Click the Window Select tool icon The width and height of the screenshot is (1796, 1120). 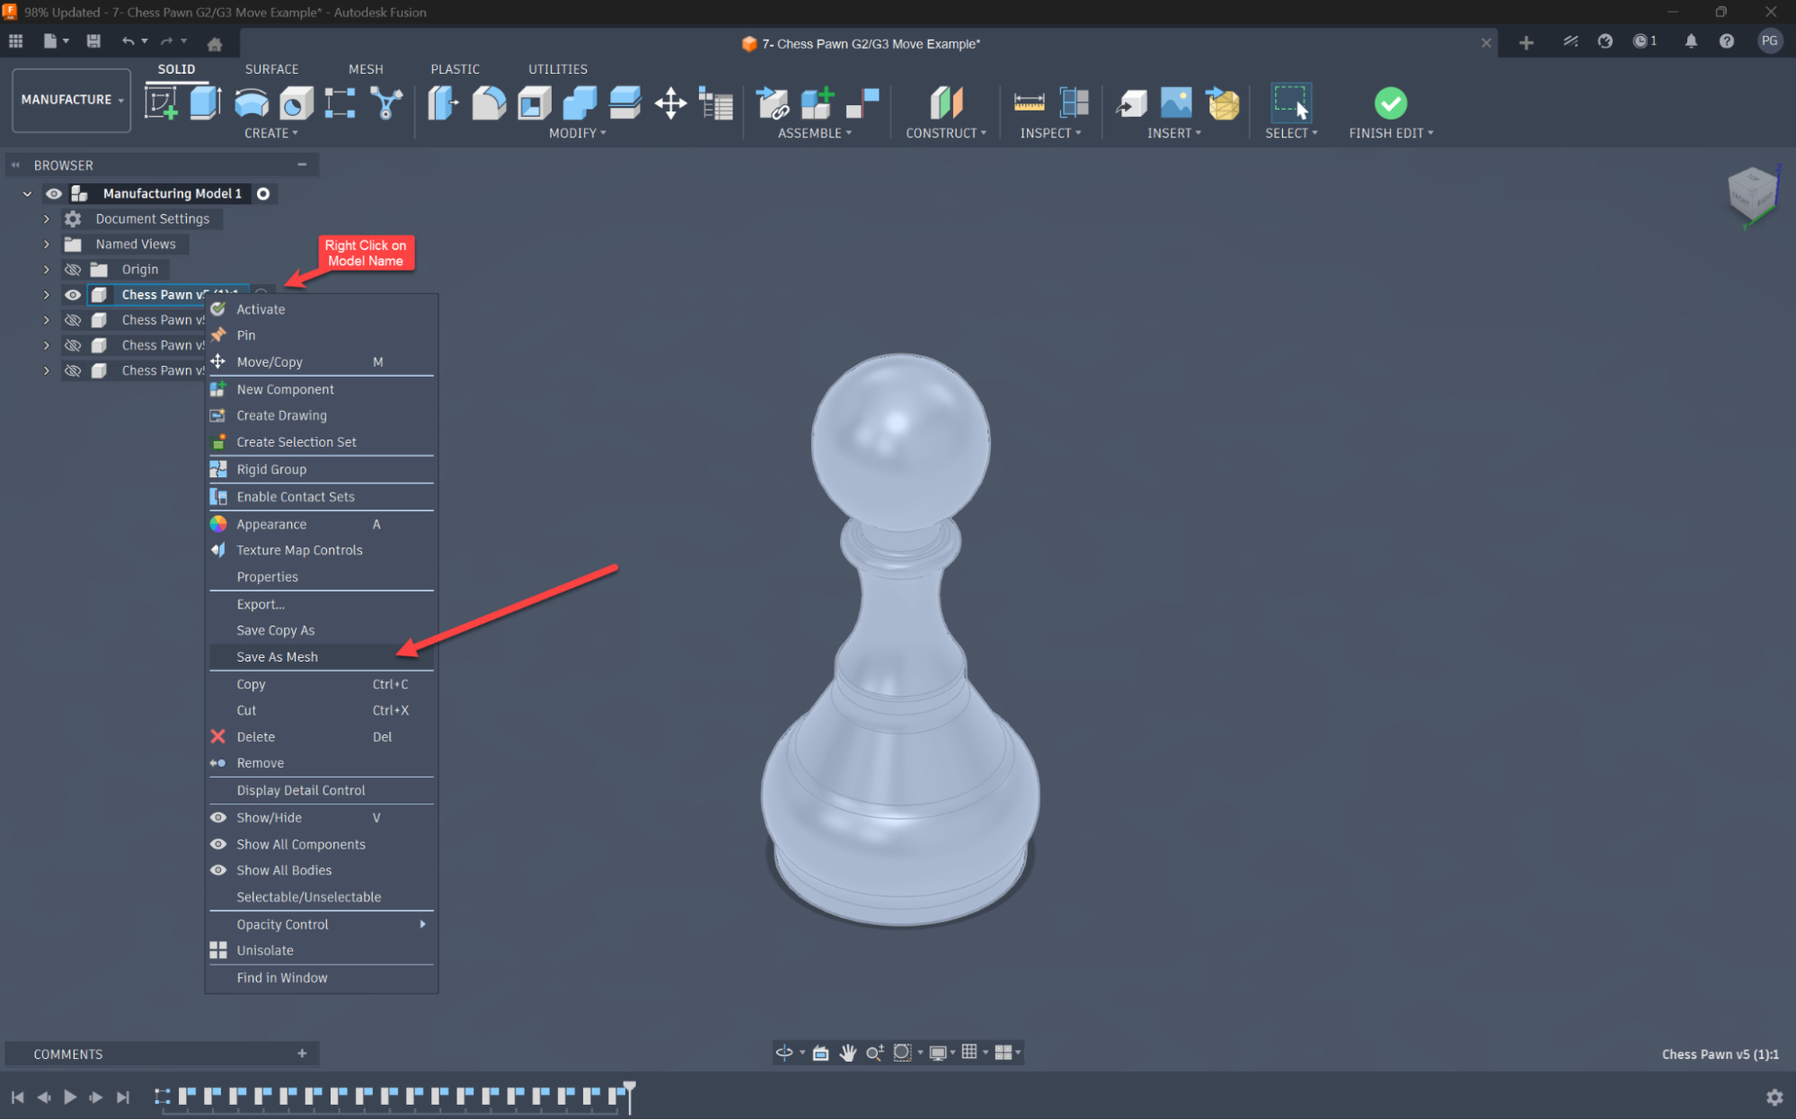tap(1291, 103)
